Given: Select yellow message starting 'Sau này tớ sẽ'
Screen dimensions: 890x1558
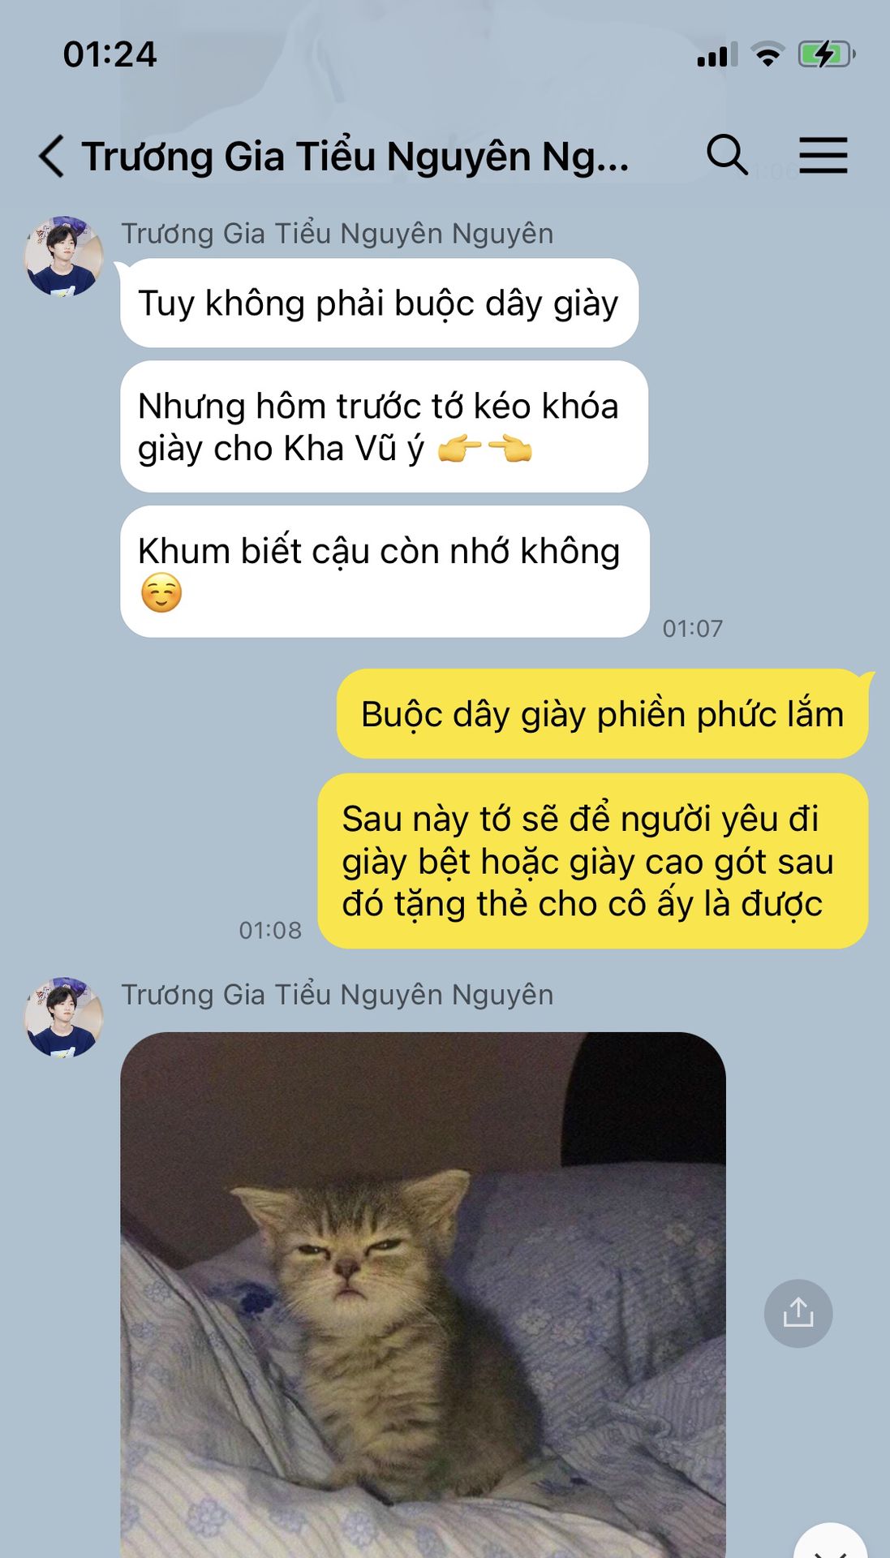Looking at the screenshot, I should tap(593, 861).
